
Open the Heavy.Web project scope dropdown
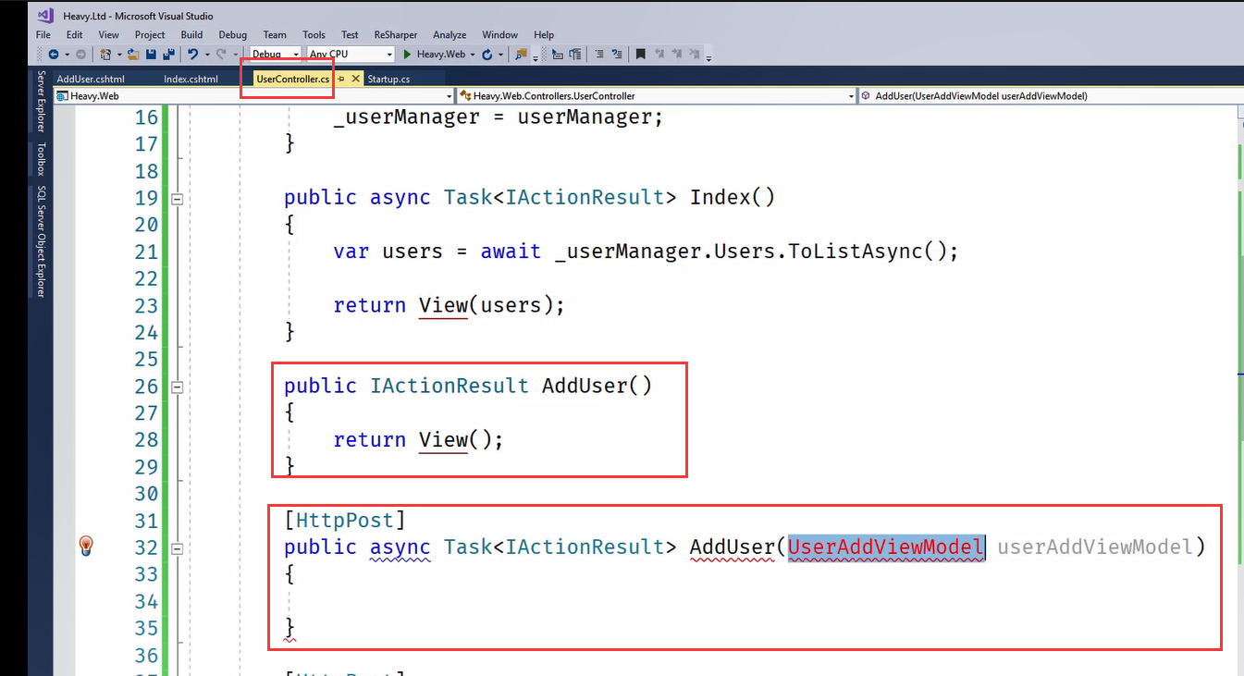click(x=254, y=95)
